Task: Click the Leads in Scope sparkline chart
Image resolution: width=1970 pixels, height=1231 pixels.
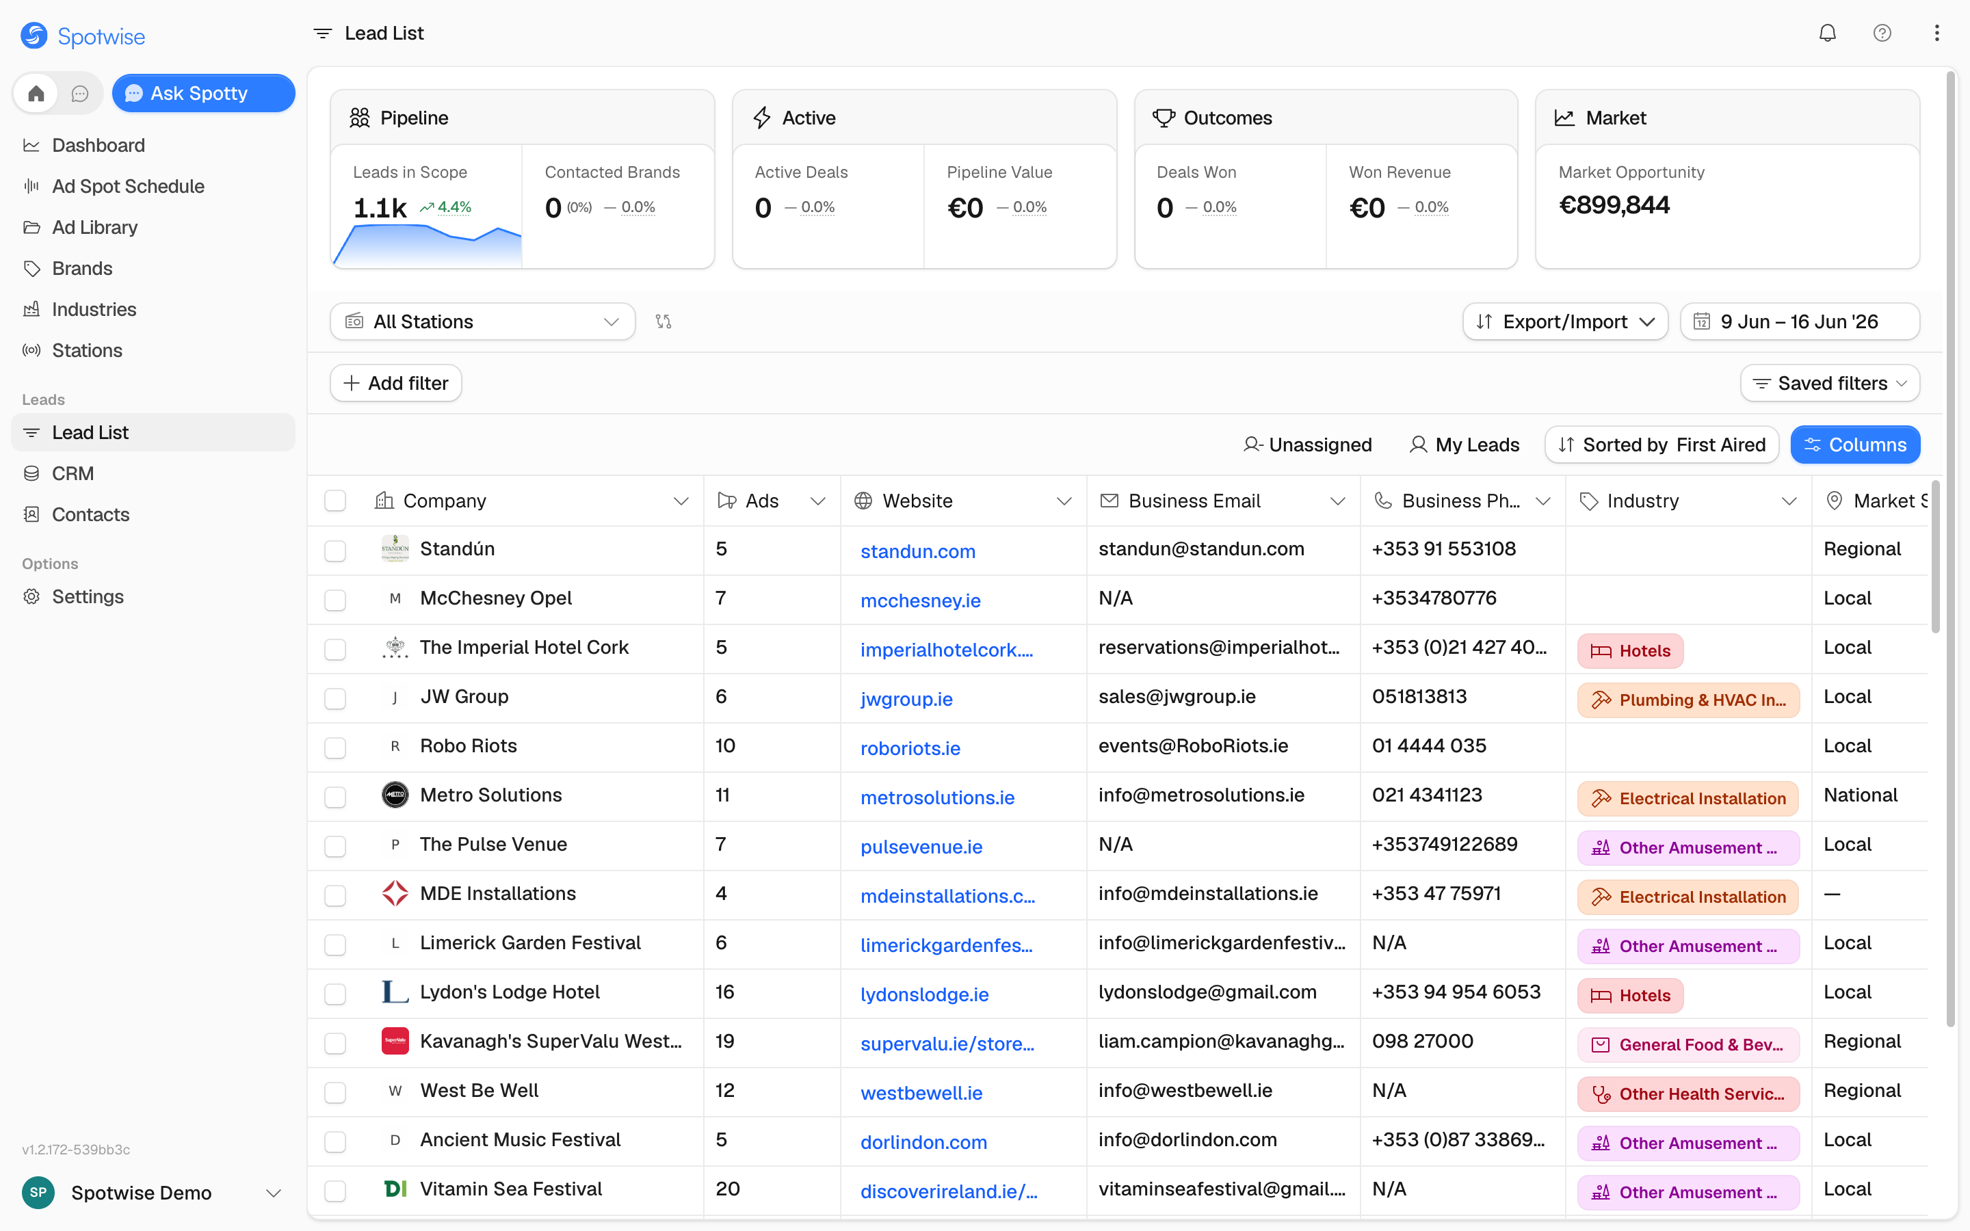Action: click(427, 245)
